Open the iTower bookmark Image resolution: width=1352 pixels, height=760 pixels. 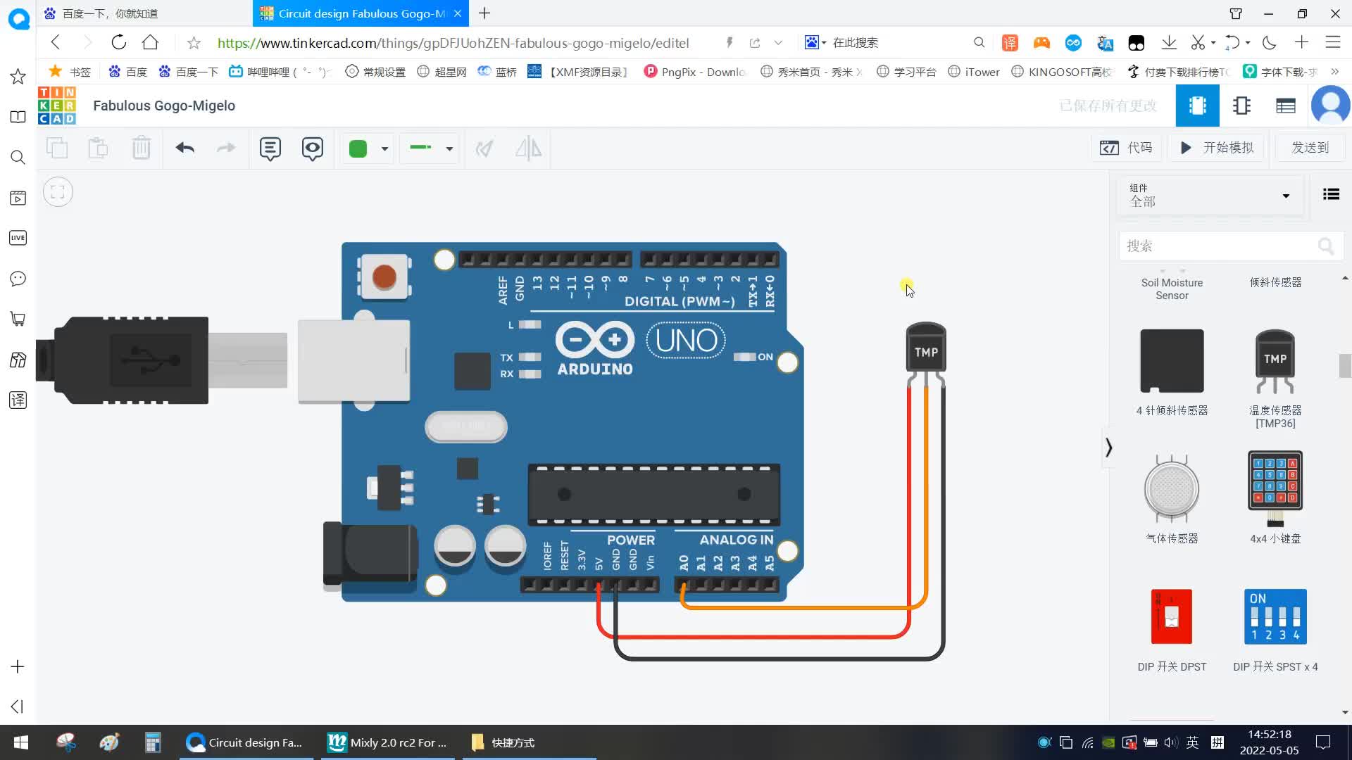[x=974, y=72]
